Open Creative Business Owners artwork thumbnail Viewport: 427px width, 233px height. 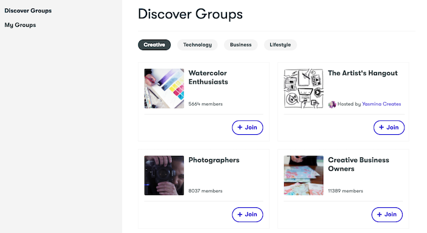[304, 175]
